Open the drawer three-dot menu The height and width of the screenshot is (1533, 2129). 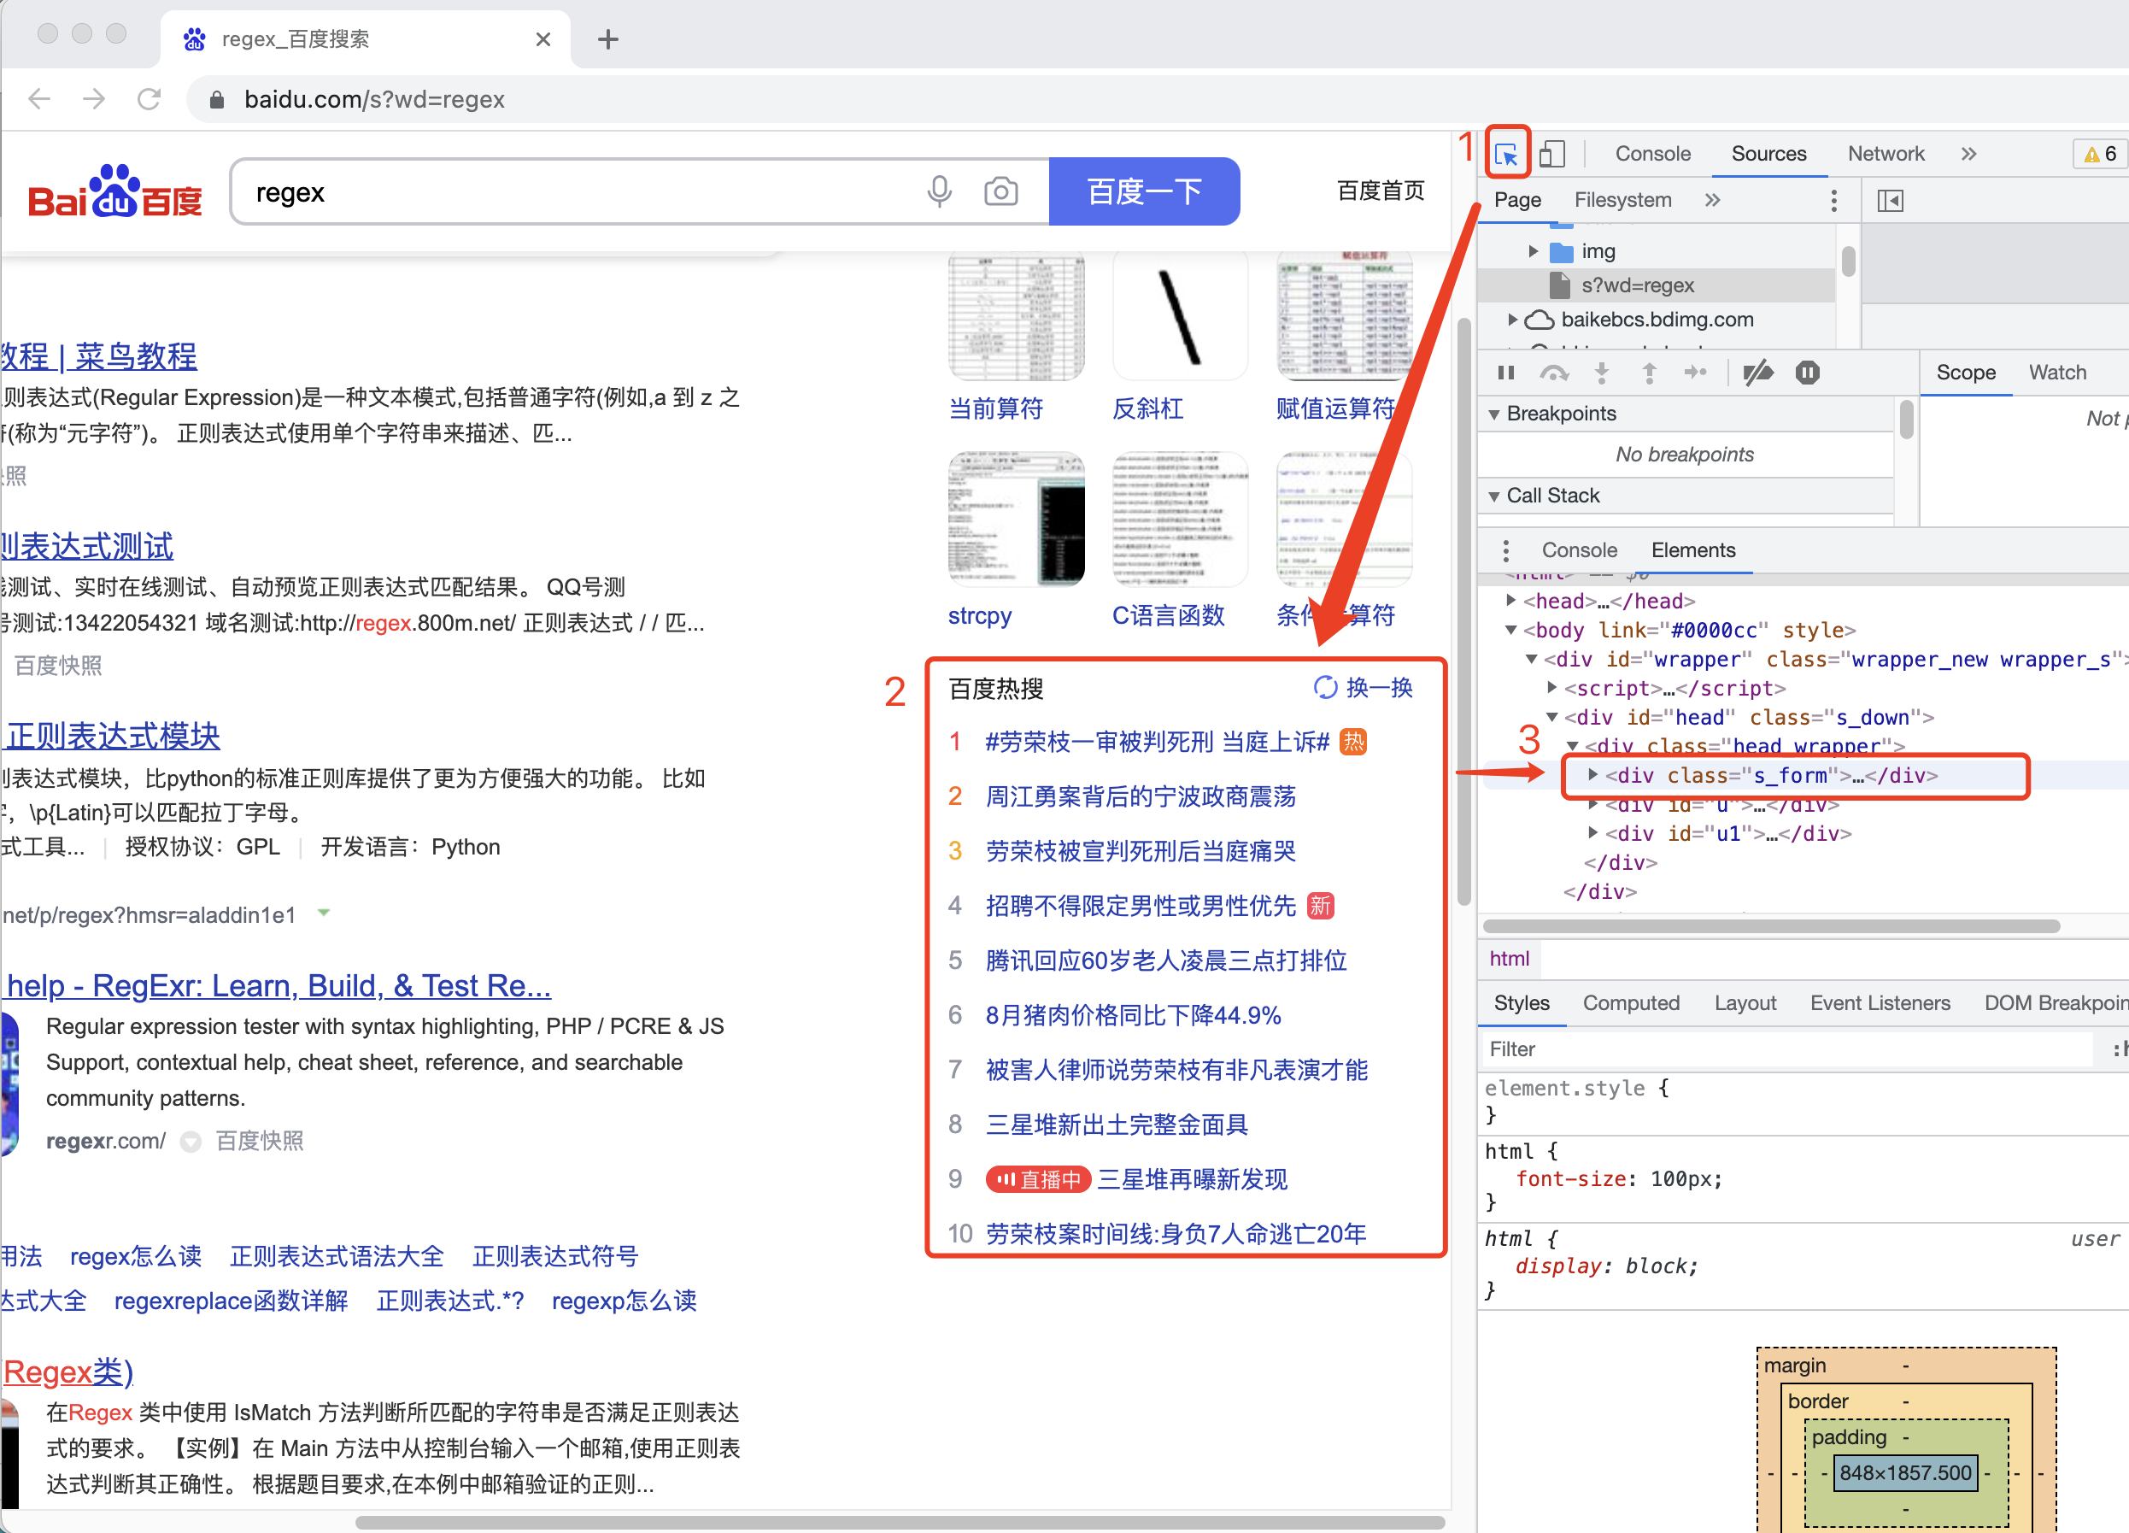click(x=1504, y=550)
